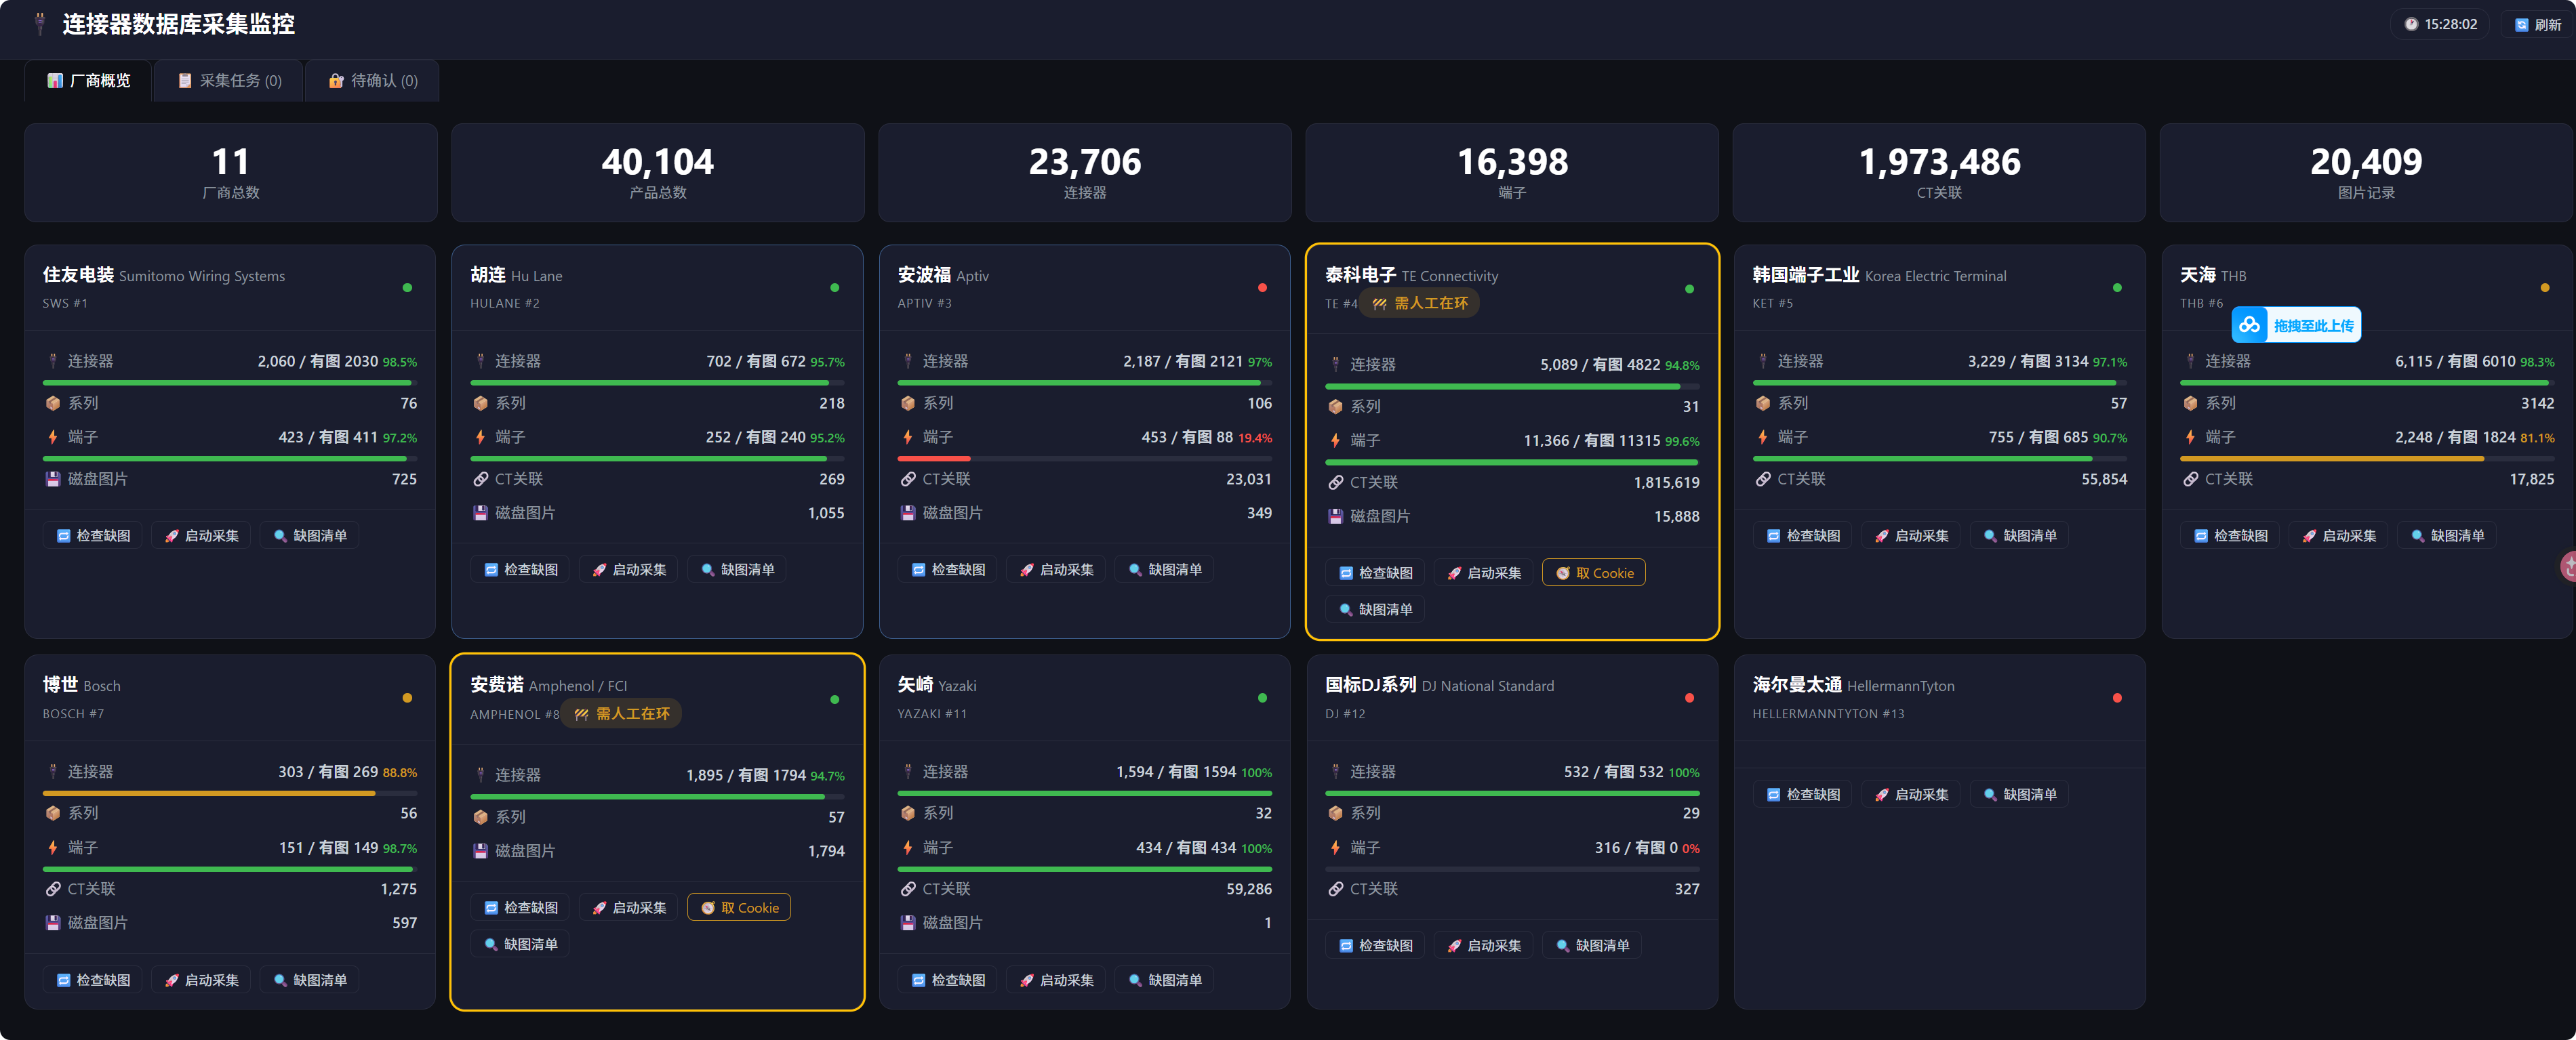
Task: Click the 拖拽至此上传 upload badge
Action: tap(2296, 326)
